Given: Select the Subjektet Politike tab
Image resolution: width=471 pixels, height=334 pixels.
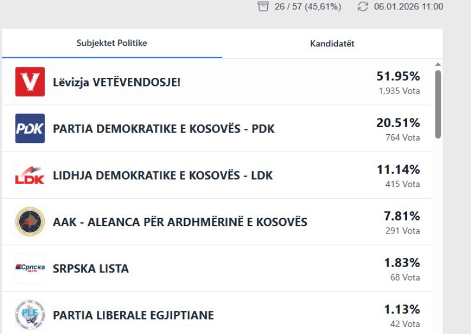Looking at the screenshot, I should pyautogui.click(x=112, y=43).
